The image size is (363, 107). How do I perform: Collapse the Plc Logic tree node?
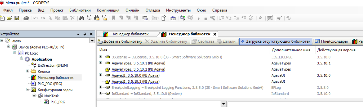tap(15, 53)
